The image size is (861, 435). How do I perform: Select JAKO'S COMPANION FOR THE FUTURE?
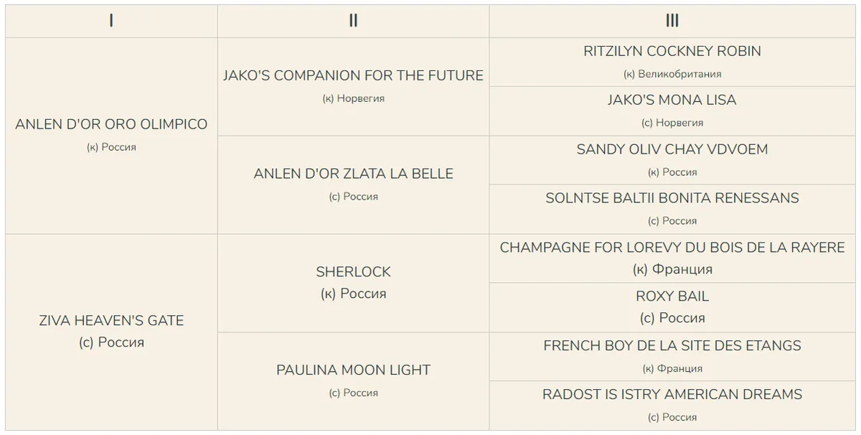pyautogui.click(x=353, y=75)
